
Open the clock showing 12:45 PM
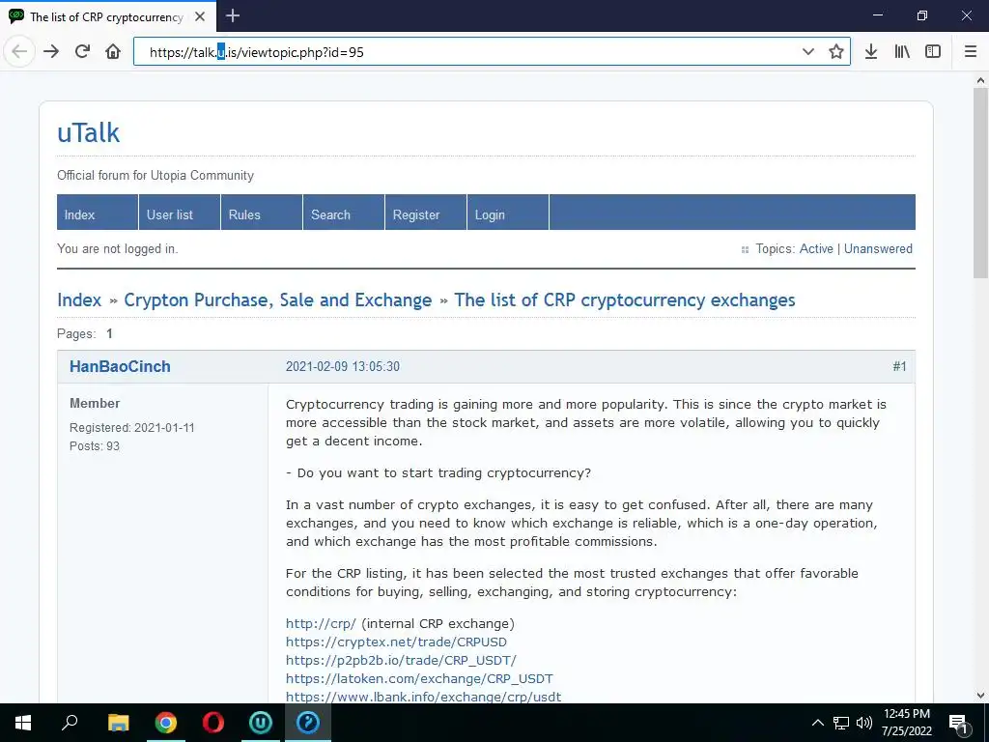907,723
